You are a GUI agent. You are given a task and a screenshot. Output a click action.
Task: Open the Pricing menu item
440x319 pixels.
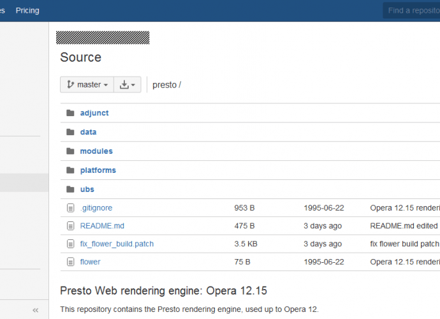[27, 10]
